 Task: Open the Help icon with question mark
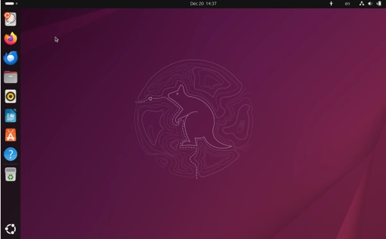10,154
